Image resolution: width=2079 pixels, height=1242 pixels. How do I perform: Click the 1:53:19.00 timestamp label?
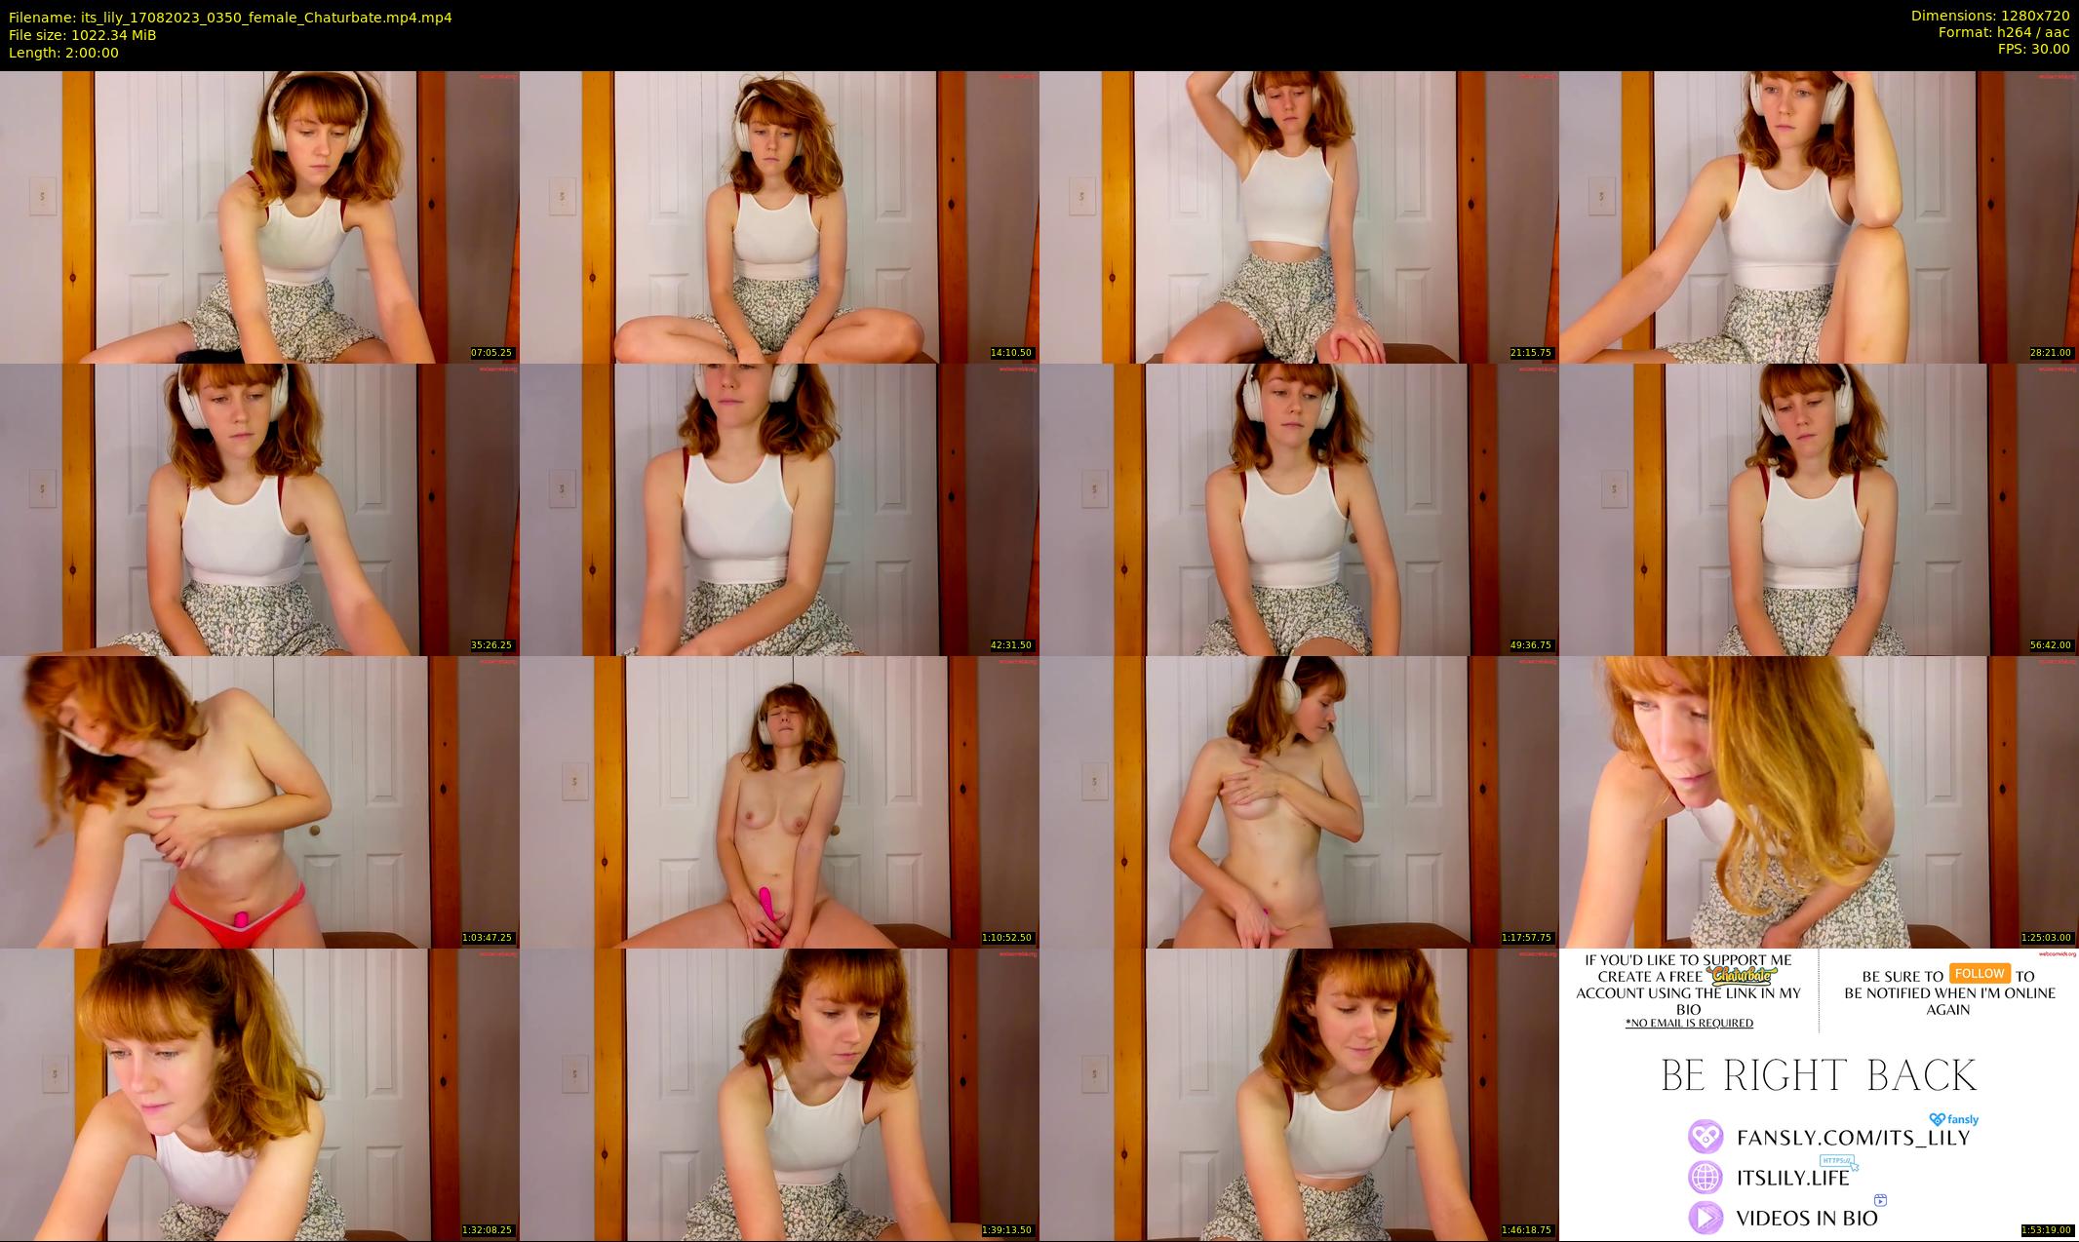[x=2048, y=1230]
